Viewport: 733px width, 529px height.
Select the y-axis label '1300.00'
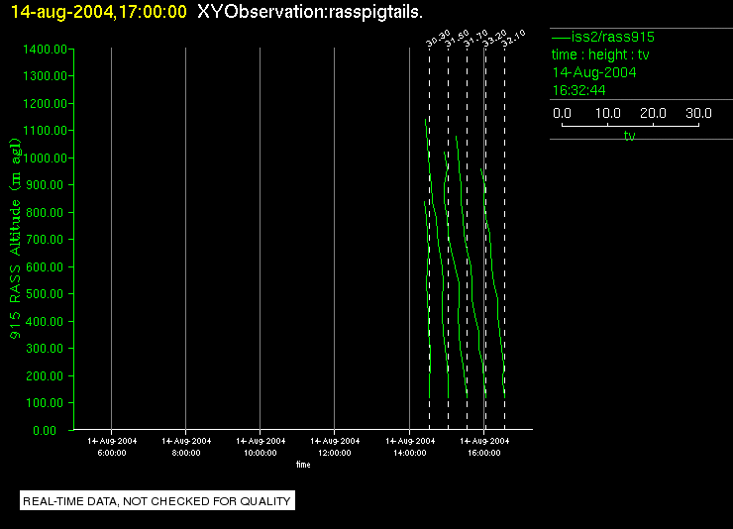click(45, 76)
